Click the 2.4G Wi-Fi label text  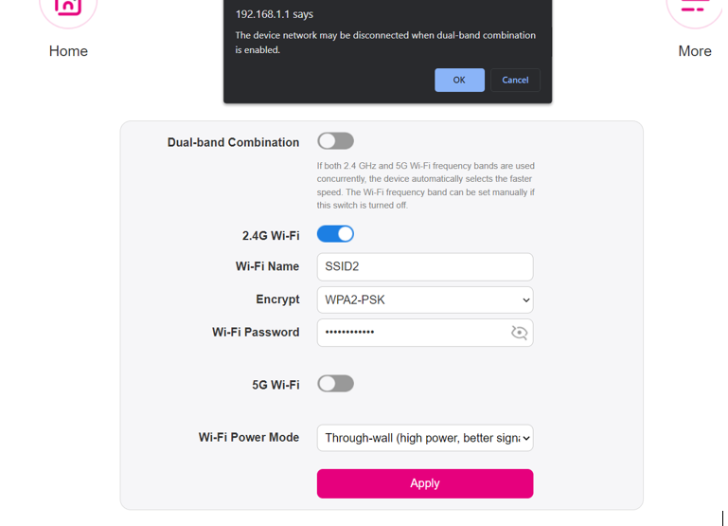pos(271,236)
